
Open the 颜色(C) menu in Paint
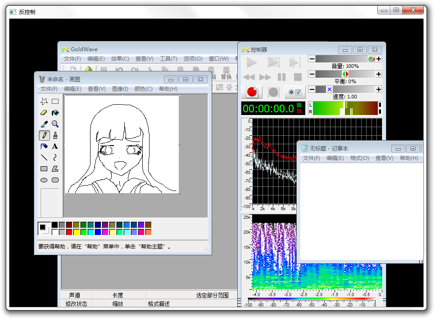(x=144, y=89)
